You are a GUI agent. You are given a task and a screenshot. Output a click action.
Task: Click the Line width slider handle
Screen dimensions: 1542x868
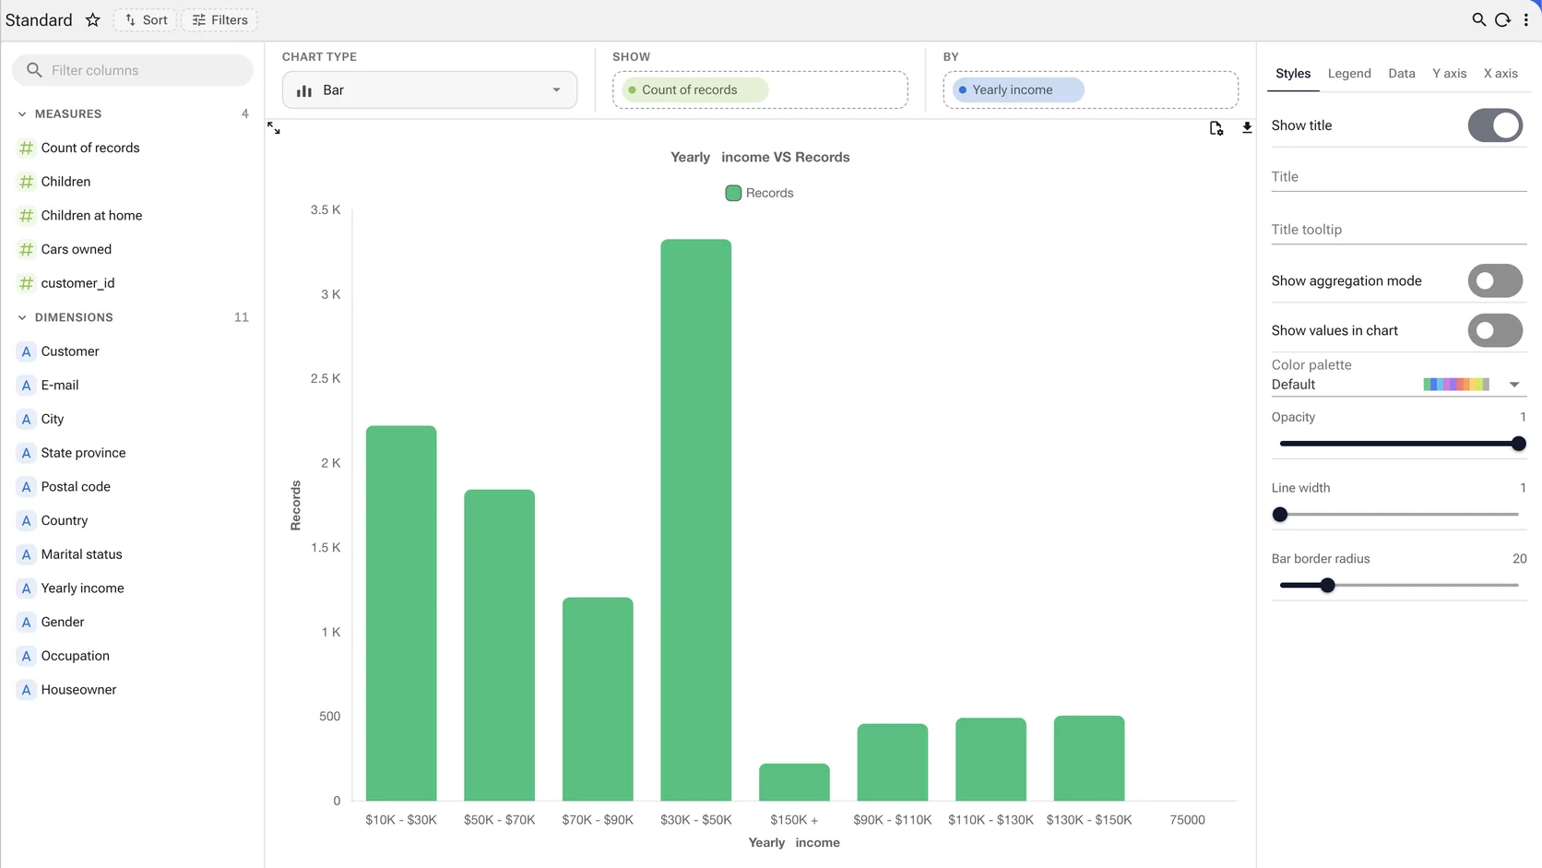(x=1280, y=515)
